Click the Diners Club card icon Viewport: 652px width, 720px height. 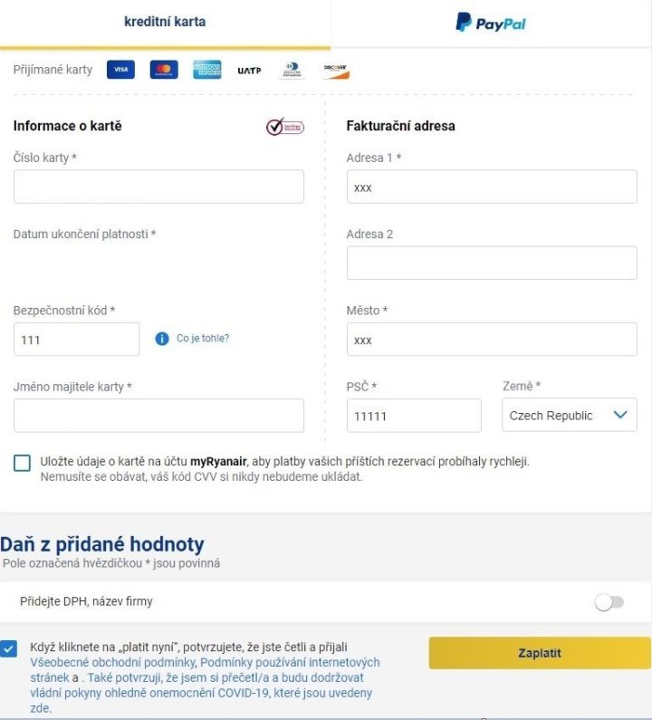tap(292, 70)
